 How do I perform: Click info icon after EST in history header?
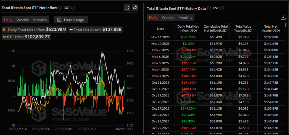[222, 8]
